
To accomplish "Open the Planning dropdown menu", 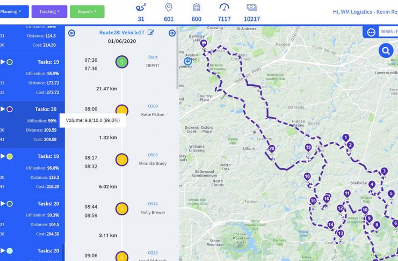I will pyautogui.click(x=13, y=12).
